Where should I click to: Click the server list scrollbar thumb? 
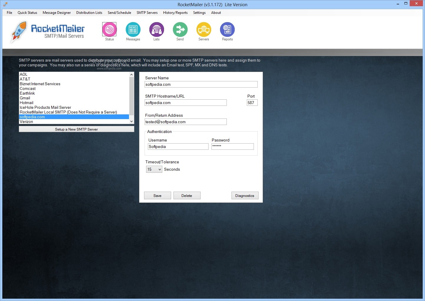[x=131, y=96]
